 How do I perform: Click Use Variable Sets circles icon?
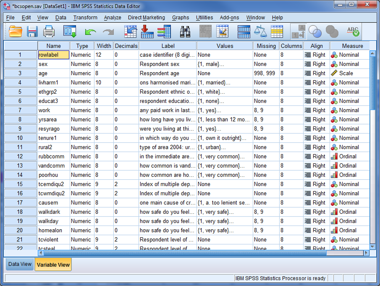(315, 31)
